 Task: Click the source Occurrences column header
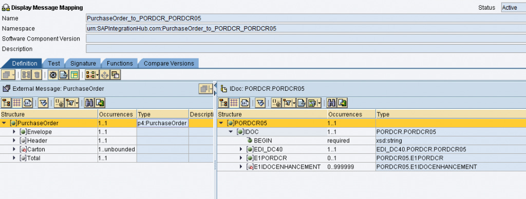[x=118, y=114]
